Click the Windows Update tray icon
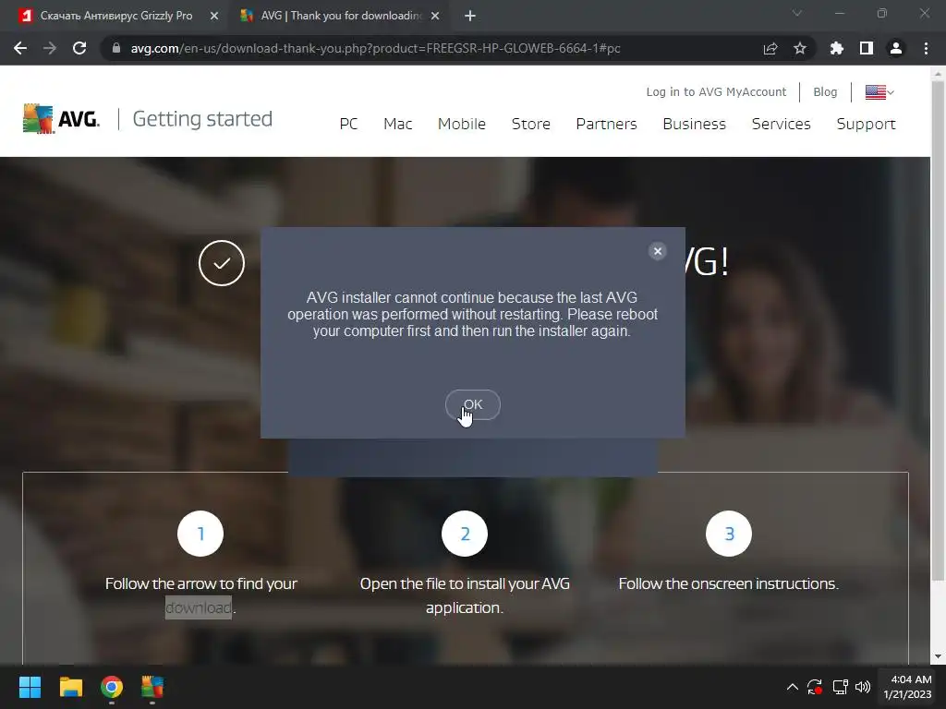The width and height of the screenshot is (946, 709). tap(815, 687)
